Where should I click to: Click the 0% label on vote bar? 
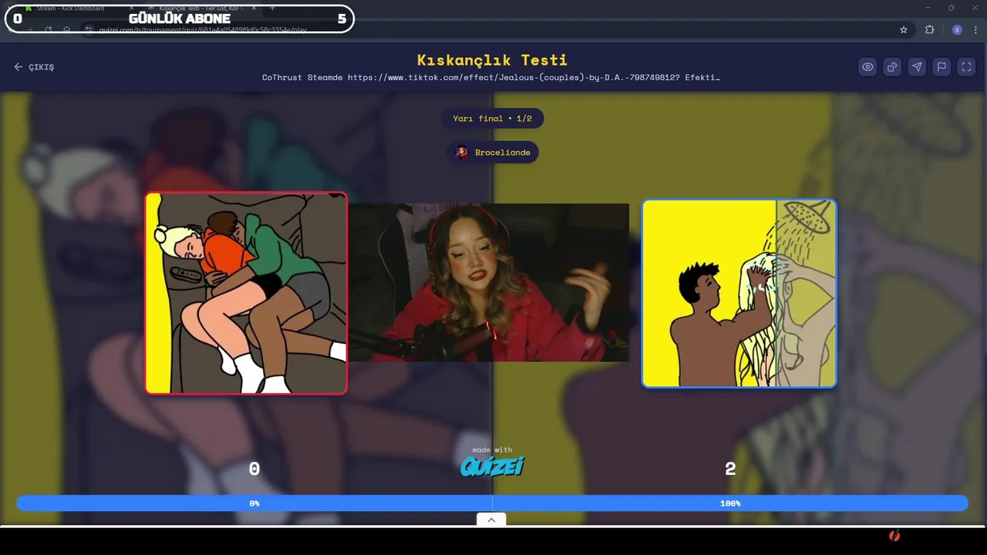click(254, 503)
